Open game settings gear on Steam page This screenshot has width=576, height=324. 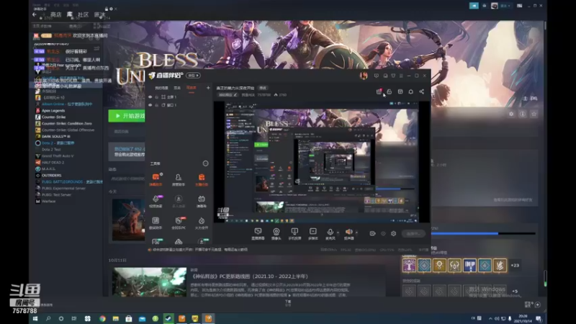[x=511, y=114]
